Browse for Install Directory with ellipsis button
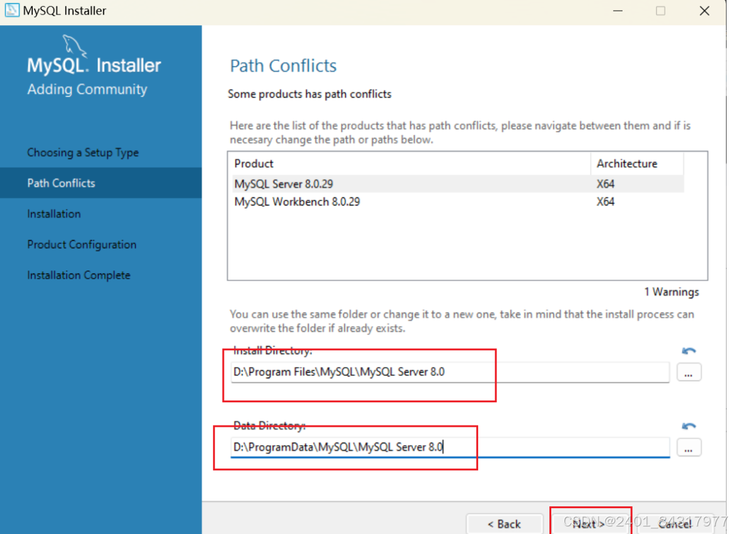The image size is (731, 534). (x=689, y=373)
